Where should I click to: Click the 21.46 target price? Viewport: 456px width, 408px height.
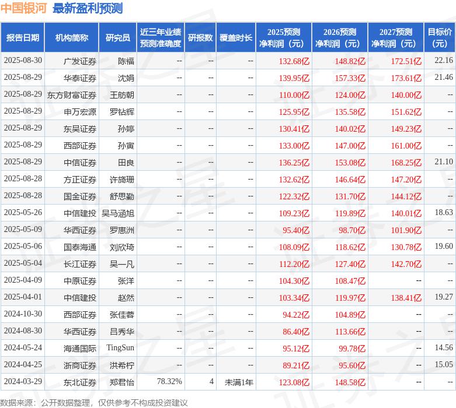pyautogui.click(x=444, y=77)
